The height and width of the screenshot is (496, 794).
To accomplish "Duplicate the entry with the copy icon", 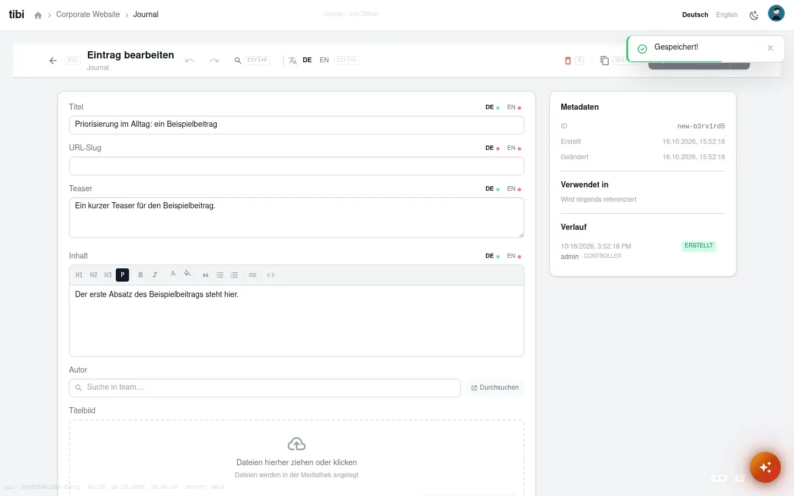I will 604,61.
